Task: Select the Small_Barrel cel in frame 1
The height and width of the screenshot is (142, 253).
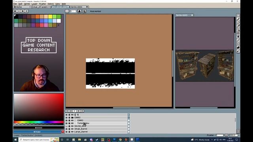Action: point(129,129)
